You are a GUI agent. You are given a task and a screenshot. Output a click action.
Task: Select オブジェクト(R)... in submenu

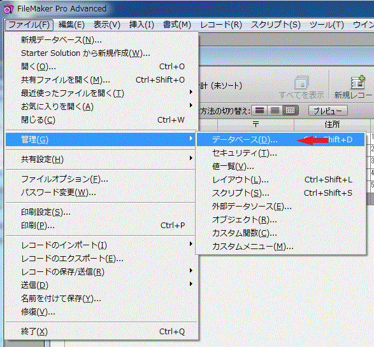(281, 220)
